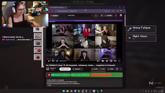Viewport: 165px width, 93px height.
Task: Enable theater mode for the video
Action: pos(115,61)
